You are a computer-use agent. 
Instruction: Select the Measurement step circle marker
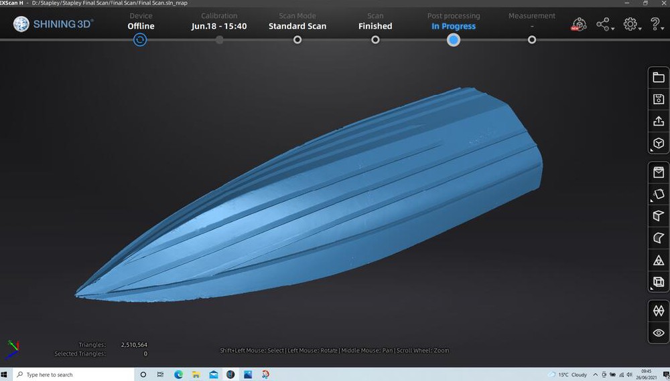coord(531,40)
